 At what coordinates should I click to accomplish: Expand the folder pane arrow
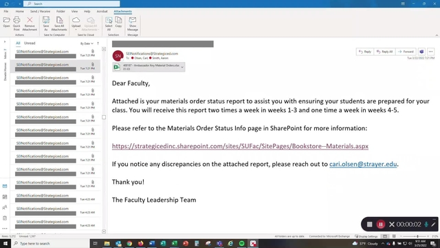pyautogui.click(x=5, y=42)
